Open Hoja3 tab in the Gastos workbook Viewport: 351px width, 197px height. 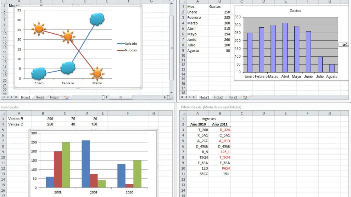232,97
